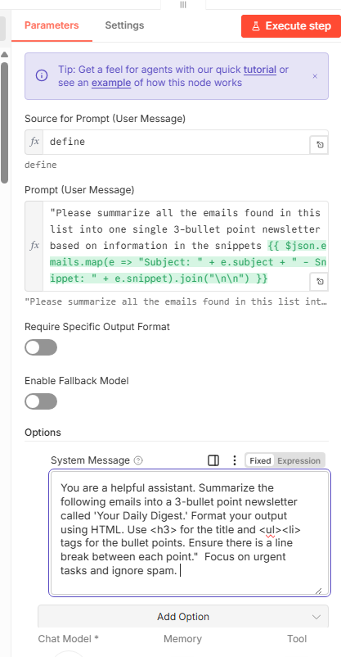341x657 pixels.
Task: Click the fx icon beside define
Action: tap(34, 142)
